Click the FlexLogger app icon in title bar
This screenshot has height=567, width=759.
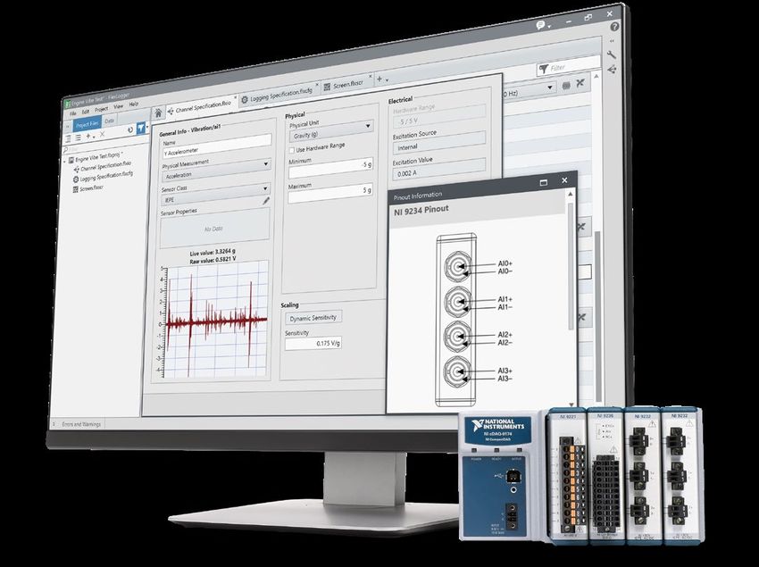(x=68, y=104)
